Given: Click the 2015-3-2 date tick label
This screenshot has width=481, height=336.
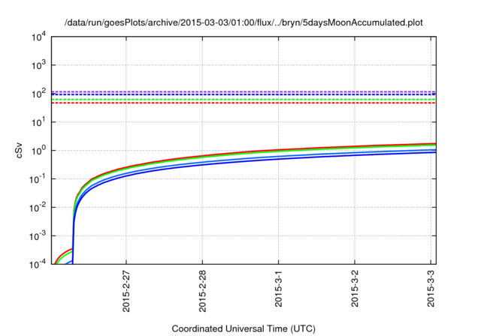Looking at the screenshot, I should point(355,289).
